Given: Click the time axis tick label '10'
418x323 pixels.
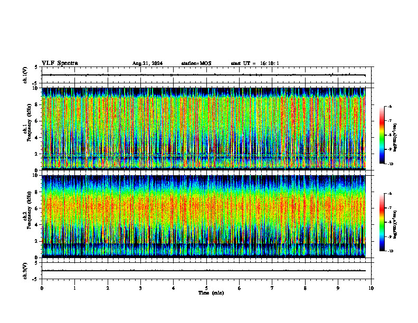Looking at the screenshot, I should pyautogui.click(x=371, y=288).
